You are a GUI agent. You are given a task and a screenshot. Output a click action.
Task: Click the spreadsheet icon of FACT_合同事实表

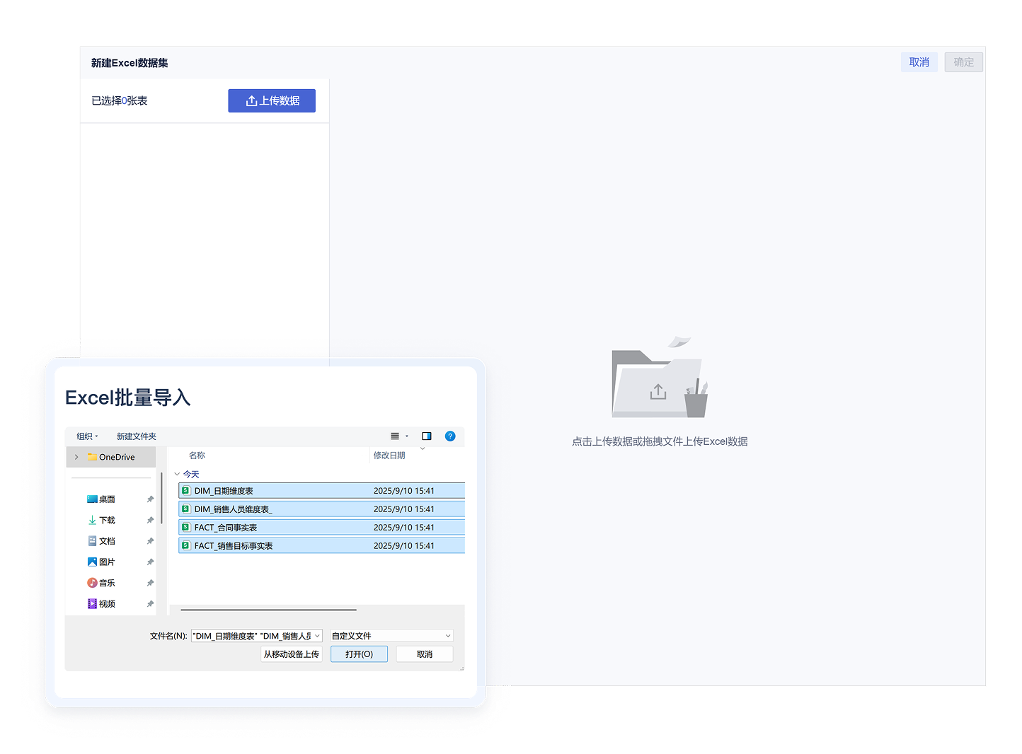tap(186, 528)
